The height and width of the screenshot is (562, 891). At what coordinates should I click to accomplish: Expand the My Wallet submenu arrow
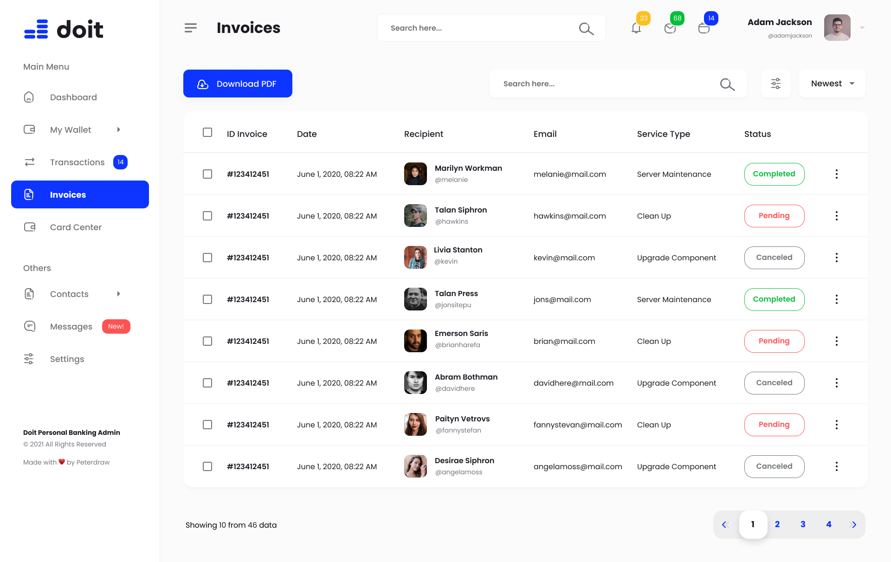(x=119, y=129)
